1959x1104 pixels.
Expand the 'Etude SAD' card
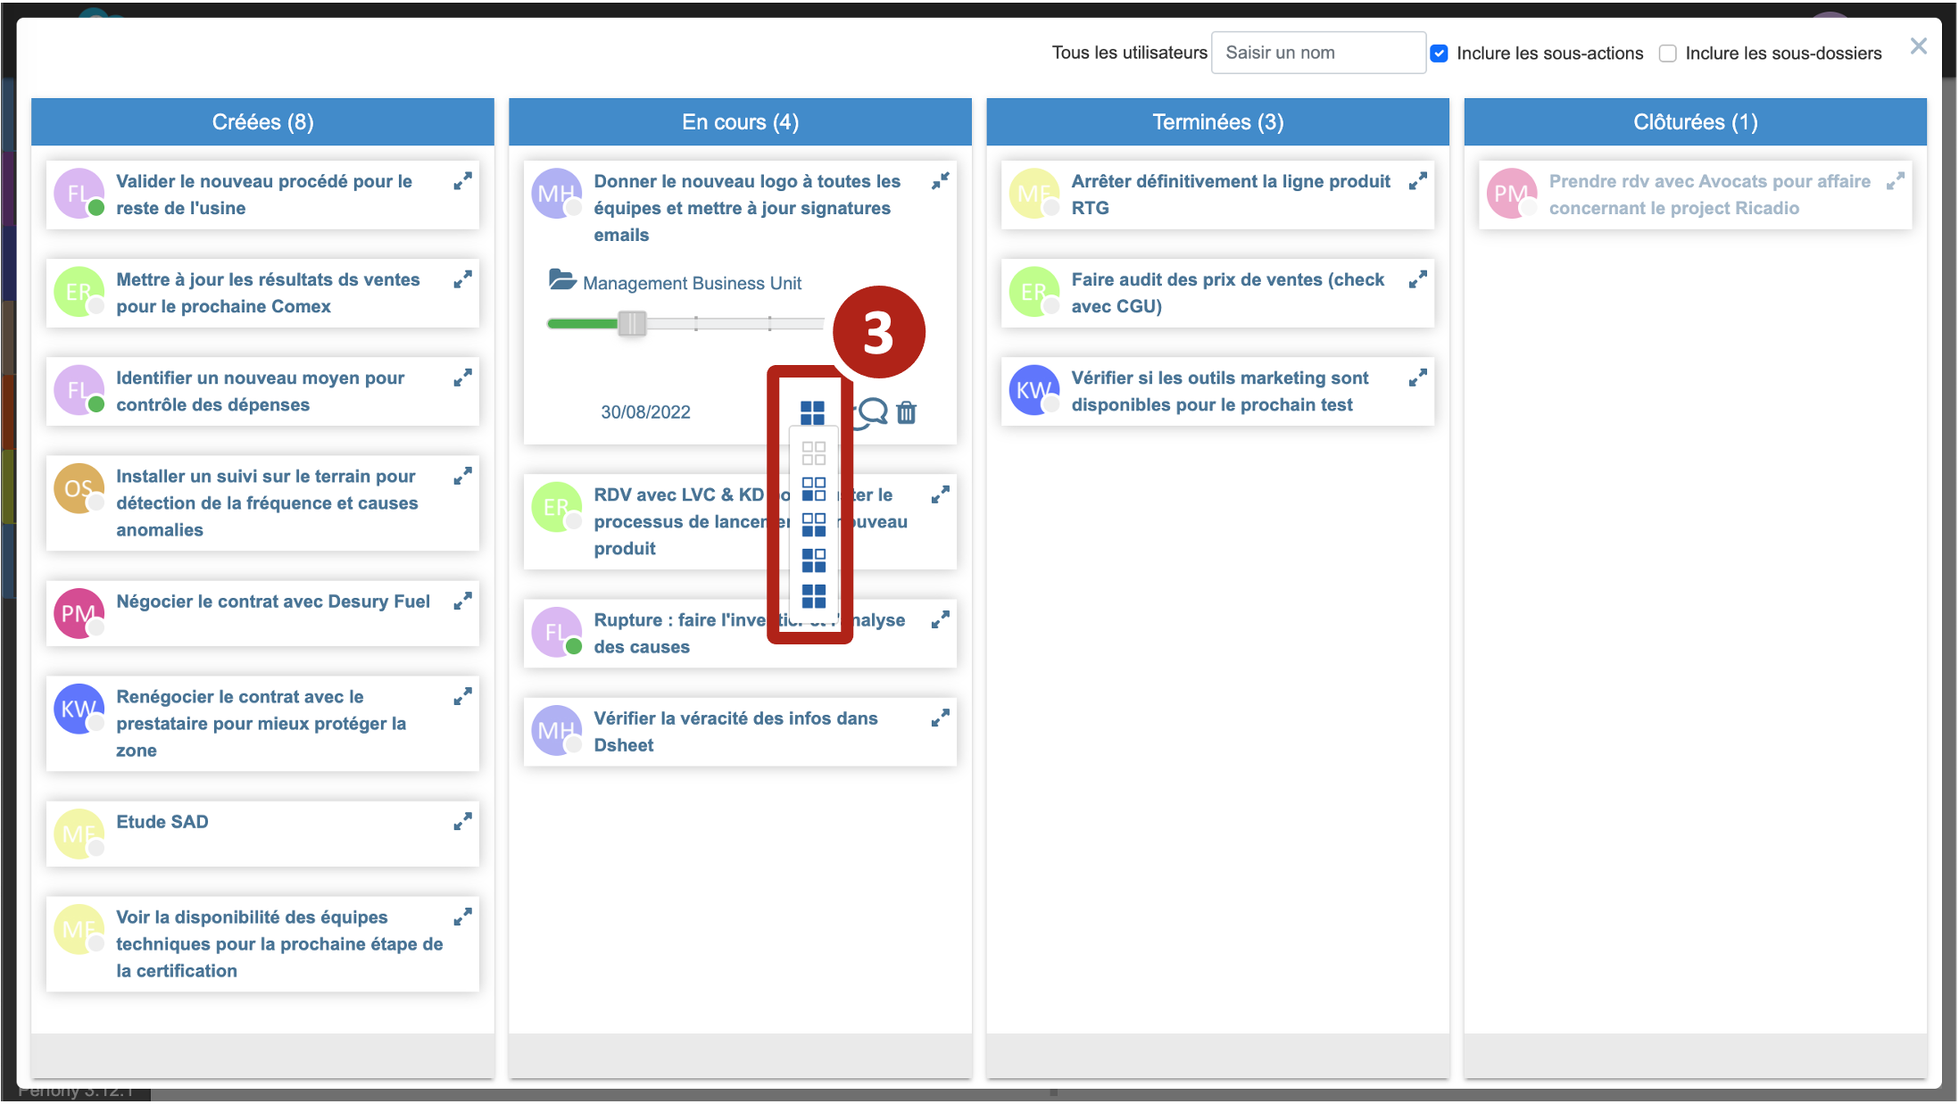pyautogui.click(x=462, y=822)
